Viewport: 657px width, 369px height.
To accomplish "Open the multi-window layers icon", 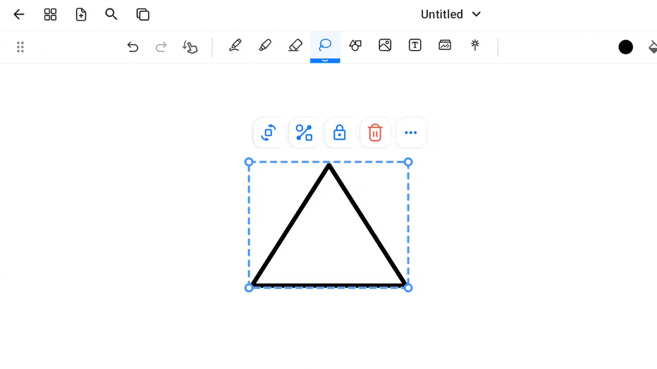I will click(143, 15).
